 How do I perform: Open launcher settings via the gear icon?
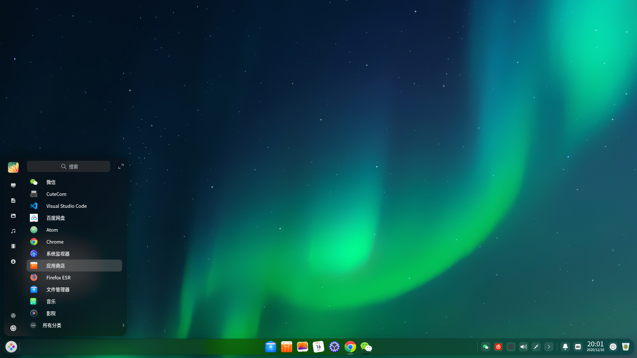(x=13, y=315)
